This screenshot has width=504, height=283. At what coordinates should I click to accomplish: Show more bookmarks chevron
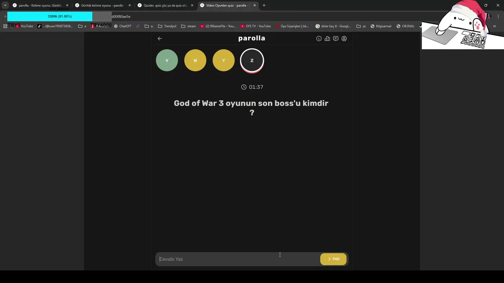[495, 26]
